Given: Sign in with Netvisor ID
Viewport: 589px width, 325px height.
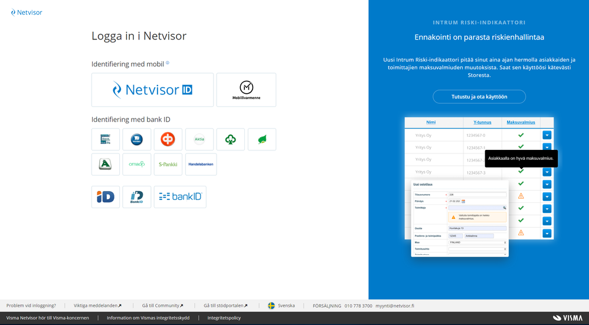Looking at the screenshot, I should click(x=152, y=90).
